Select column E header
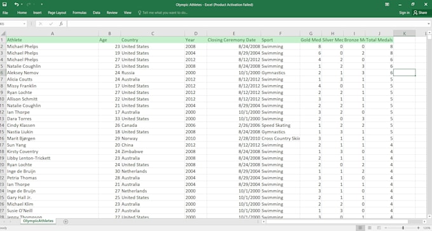The width and height of the screenshot is (432, 231). tap(234, 34)
